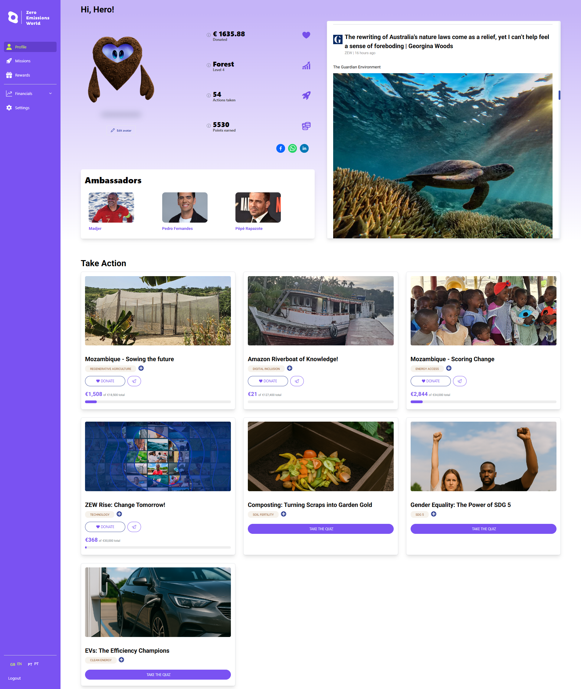Click Logout at the bottom of sidebar

pos(15,678)
